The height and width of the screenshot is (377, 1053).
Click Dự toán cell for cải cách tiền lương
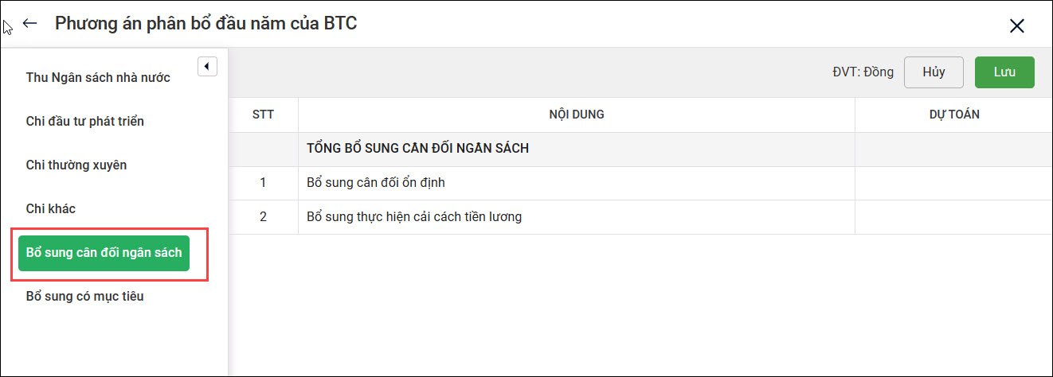pos(953,216)
